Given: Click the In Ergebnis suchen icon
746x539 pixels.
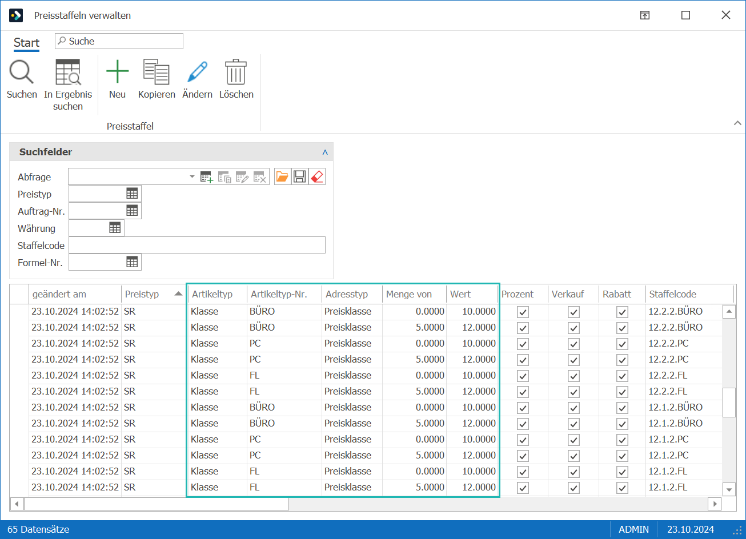Looking at the screenshot, I should tap(68, 73).
